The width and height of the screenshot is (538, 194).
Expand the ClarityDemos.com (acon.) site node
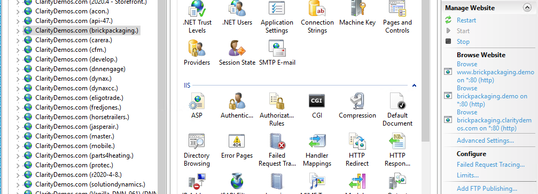[x=18, y=11]
